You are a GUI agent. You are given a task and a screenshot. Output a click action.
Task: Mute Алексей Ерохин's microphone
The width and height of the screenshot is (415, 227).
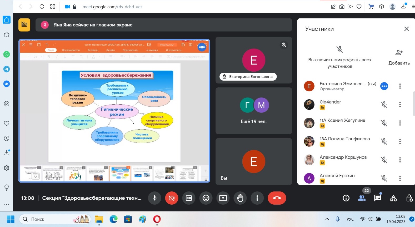[384, 178]
